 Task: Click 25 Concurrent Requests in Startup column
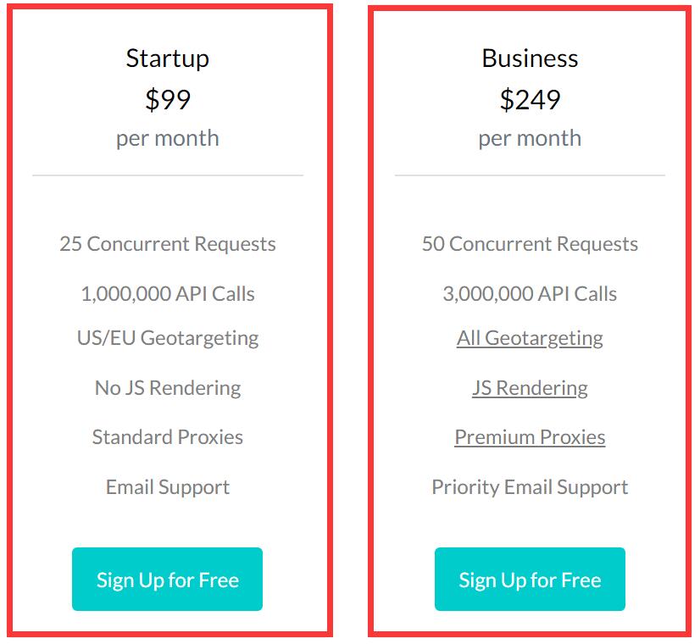[167, 244]
